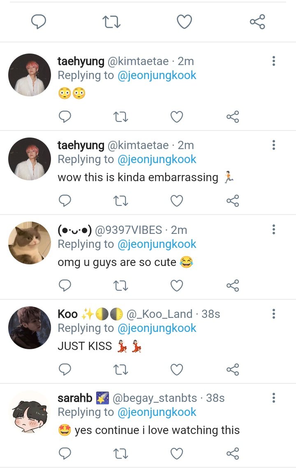The height and width of the screenshot is (469, 296).
Task: Like the main tweet with the top heart
Action: 184,22
